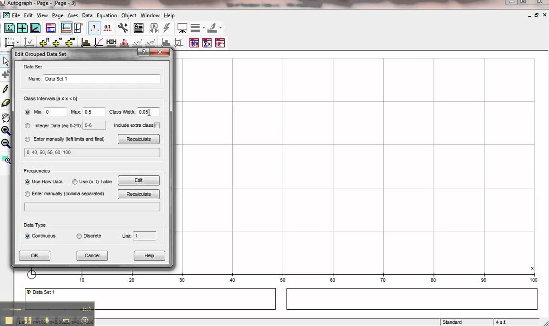Expand the pen colour dropdown arrow
This screenshot has width=549, height=326.
[x=220, y=28]
